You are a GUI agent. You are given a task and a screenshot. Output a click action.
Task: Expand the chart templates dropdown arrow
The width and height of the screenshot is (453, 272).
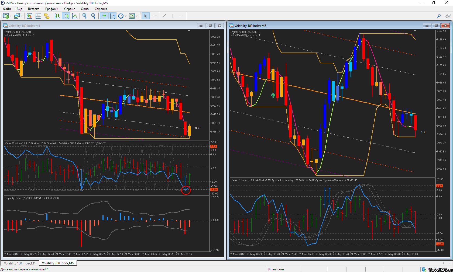(x=137, y=16)
